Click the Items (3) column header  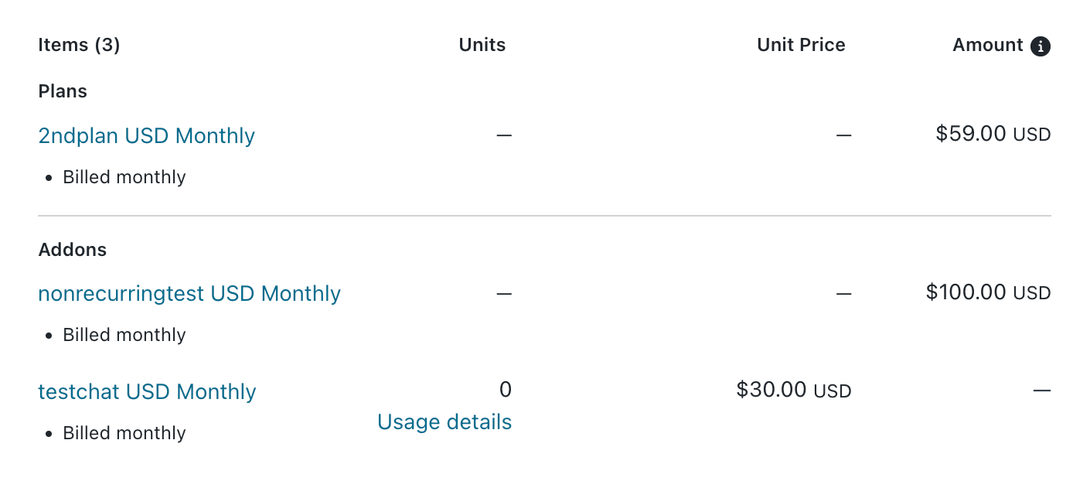pyautogui.click(x=79, y=46)
